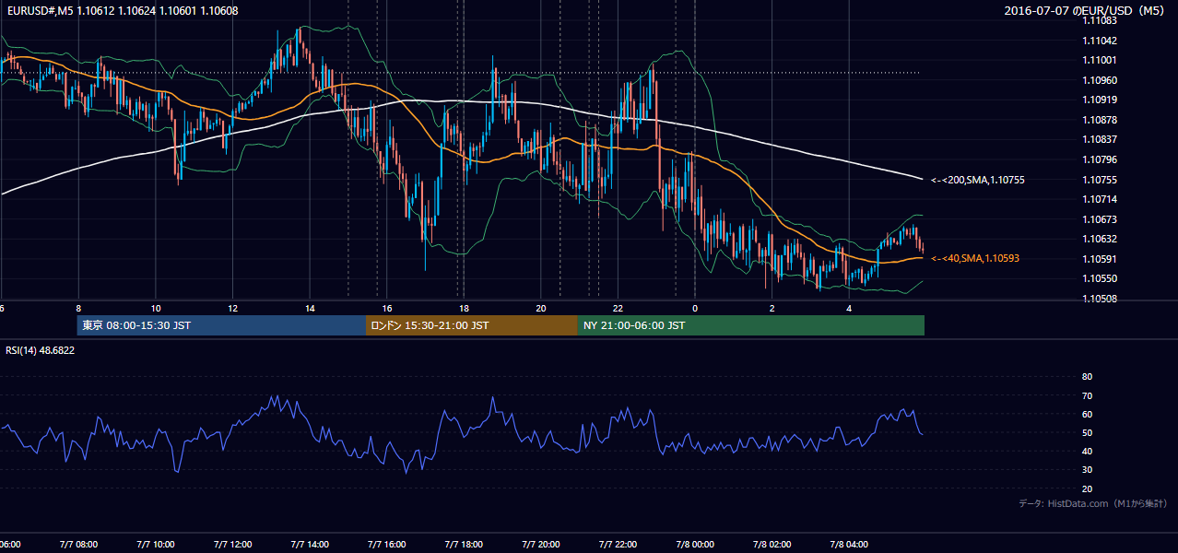1178x553 pixels.
Task: Click the 7/7 18:00 bottom time label
Action: 464,545
